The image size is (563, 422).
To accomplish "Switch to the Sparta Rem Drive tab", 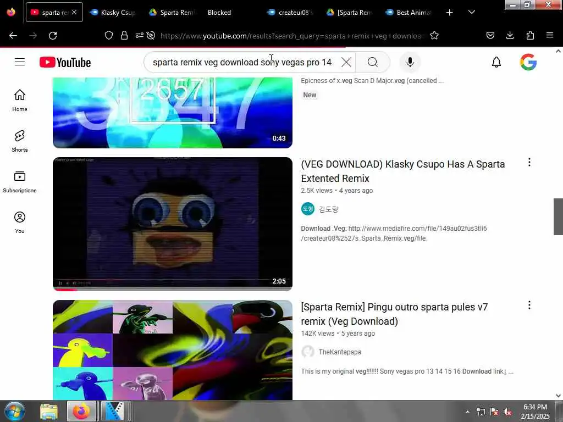I will [x=172, y=13].
